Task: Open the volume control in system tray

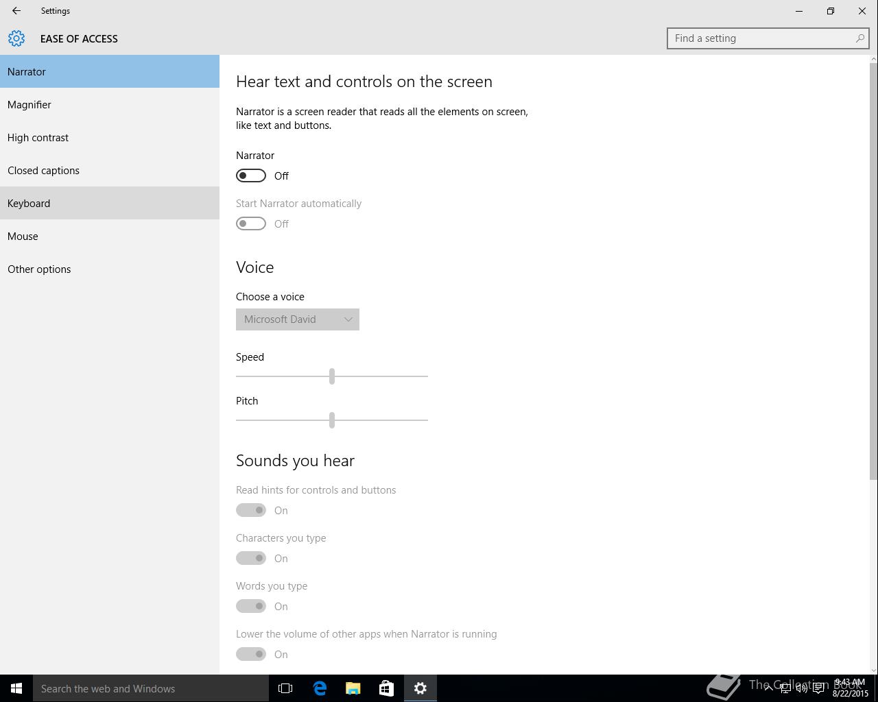Action: click(x=801, y=688)
